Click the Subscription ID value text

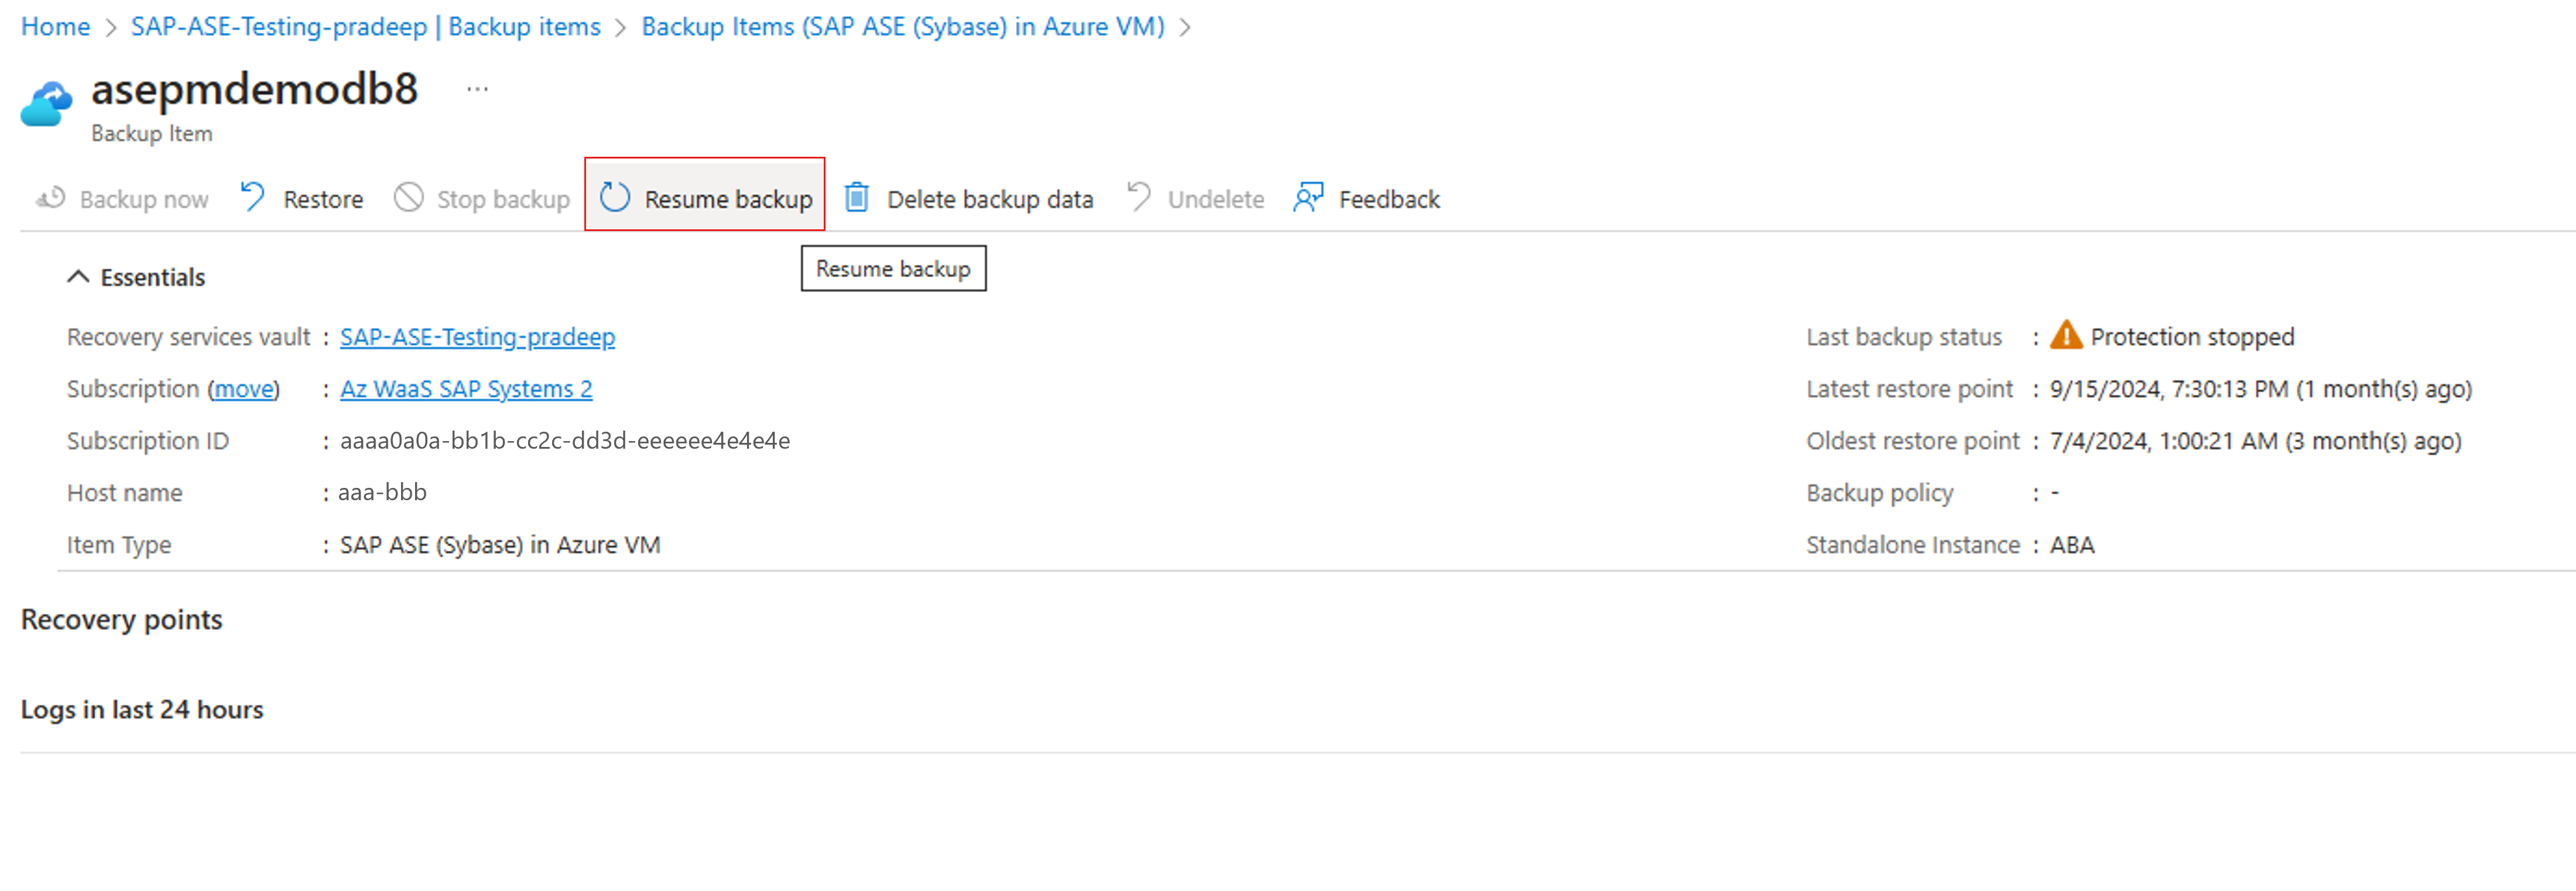[x=564, y=441]
